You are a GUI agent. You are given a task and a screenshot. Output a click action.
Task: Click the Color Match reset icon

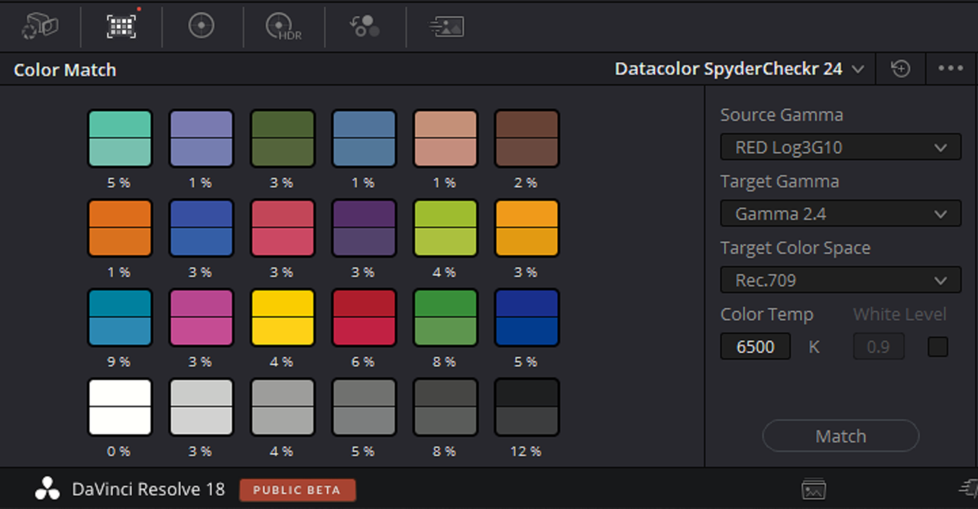[x=901, y=69]
